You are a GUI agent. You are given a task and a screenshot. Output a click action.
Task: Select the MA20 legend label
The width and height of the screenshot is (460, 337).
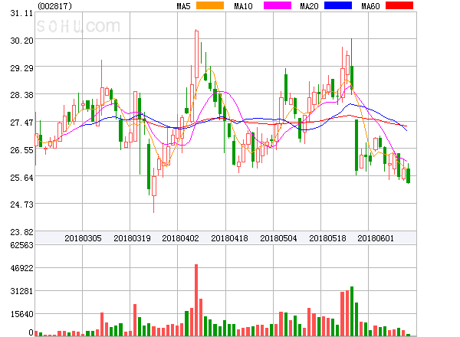(309, 6)
